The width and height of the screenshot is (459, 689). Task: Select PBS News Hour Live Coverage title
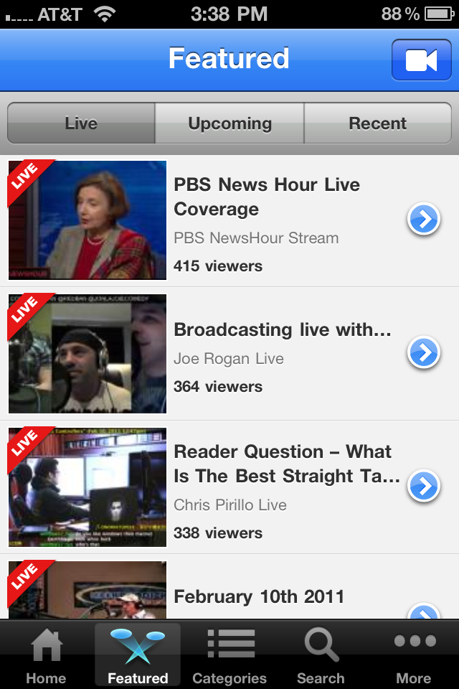click(x=267, y=197)
